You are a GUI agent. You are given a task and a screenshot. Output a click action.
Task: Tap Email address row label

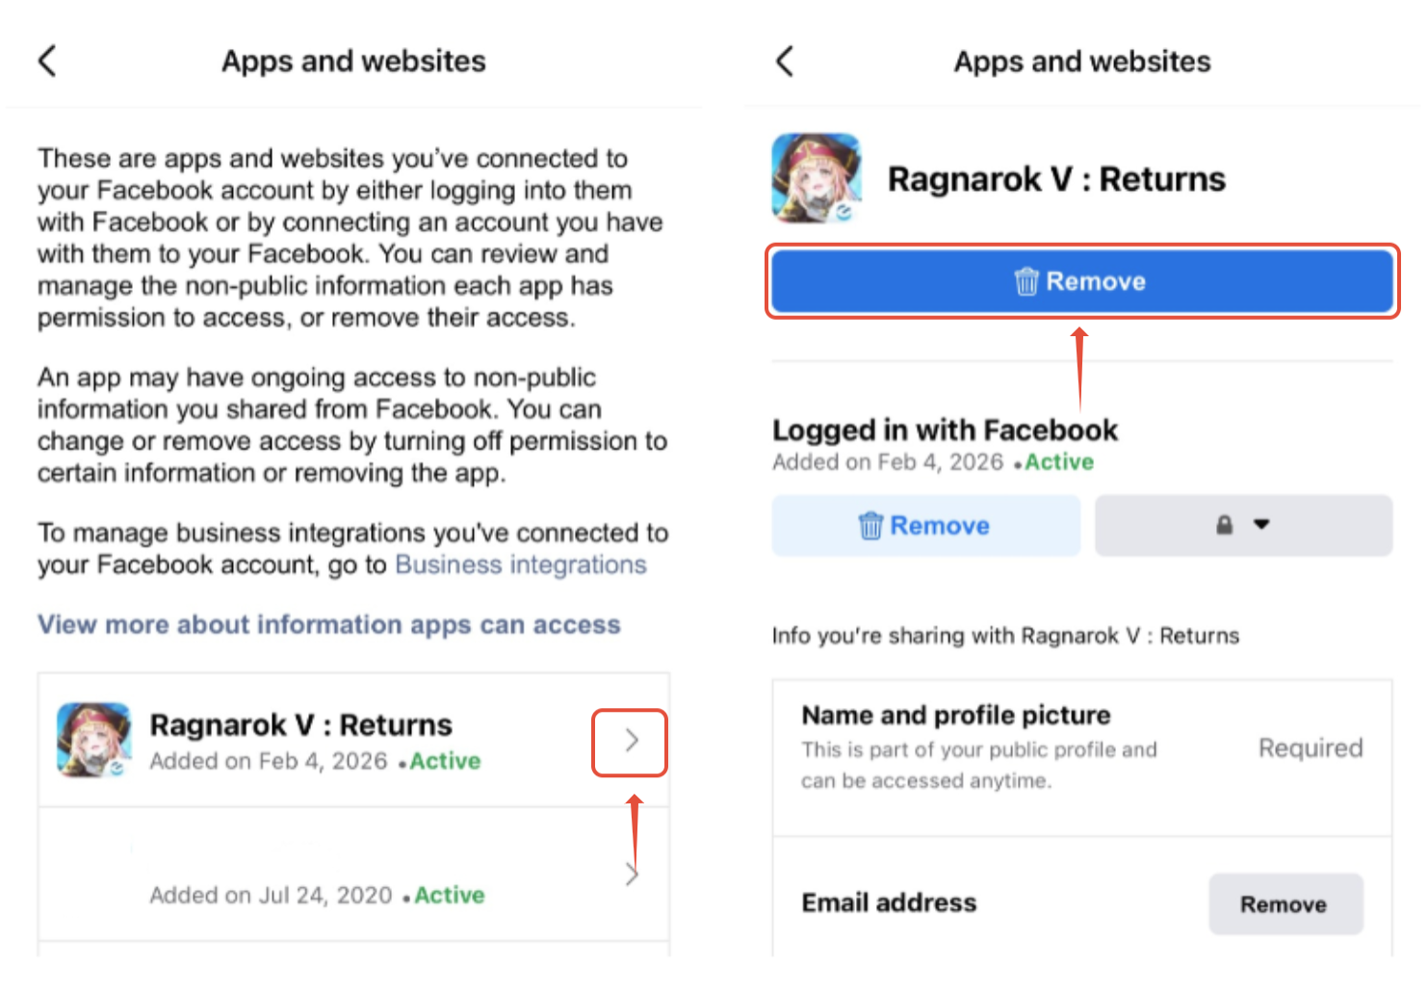889,903
